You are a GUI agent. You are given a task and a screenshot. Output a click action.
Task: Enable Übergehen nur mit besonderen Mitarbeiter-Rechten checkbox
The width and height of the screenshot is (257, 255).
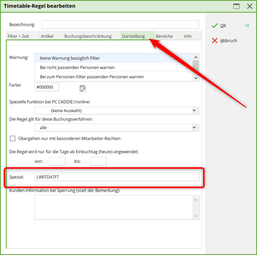[13, 138]
